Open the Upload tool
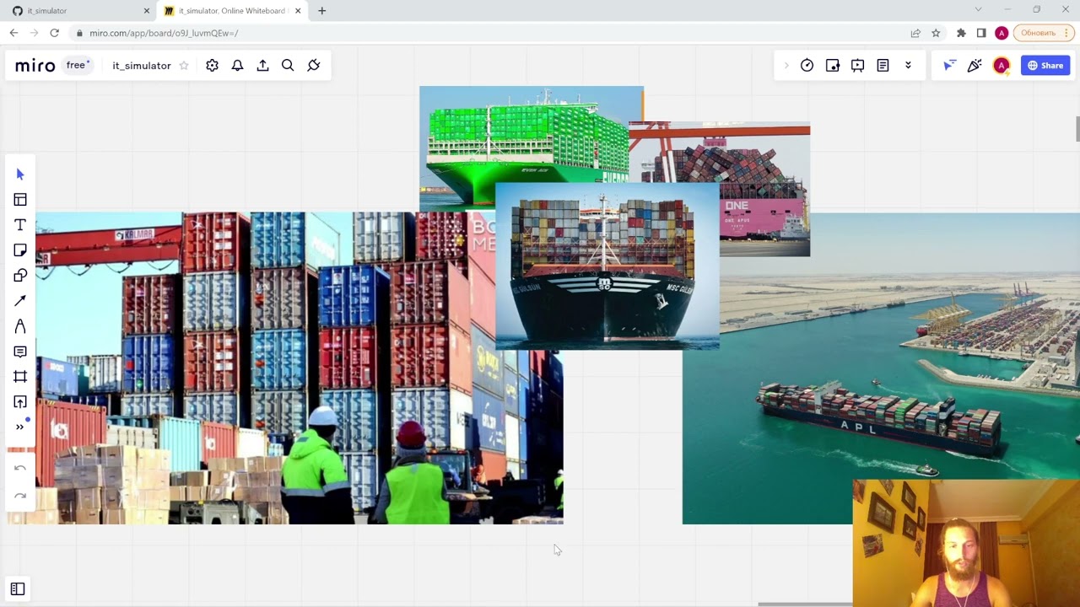This screenshot has width=1080, height=607. pyautogui.click(x=20, y=402)
